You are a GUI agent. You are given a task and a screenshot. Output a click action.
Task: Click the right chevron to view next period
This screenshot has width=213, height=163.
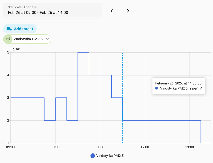(x=128, y=11)
